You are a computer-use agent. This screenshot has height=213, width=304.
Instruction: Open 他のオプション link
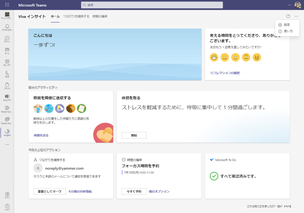(159, 191)
